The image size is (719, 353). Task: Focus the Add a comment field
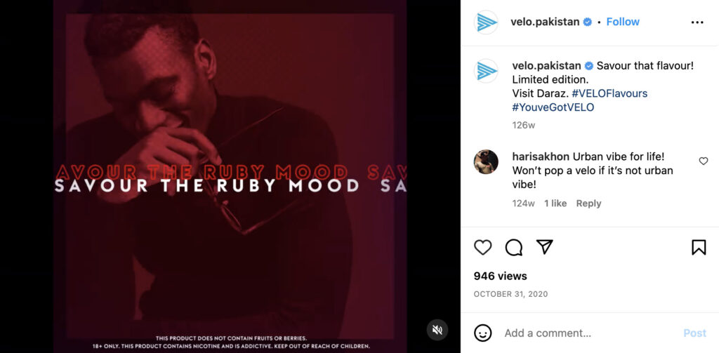click(x=589, y=333)
